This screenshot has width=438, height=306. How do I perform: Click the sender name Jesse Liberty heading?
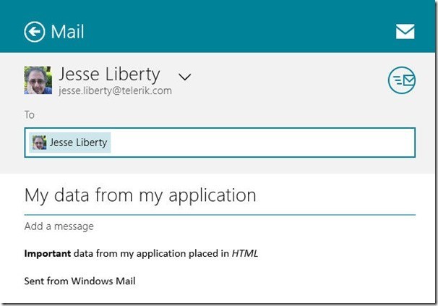pos(109,75)
